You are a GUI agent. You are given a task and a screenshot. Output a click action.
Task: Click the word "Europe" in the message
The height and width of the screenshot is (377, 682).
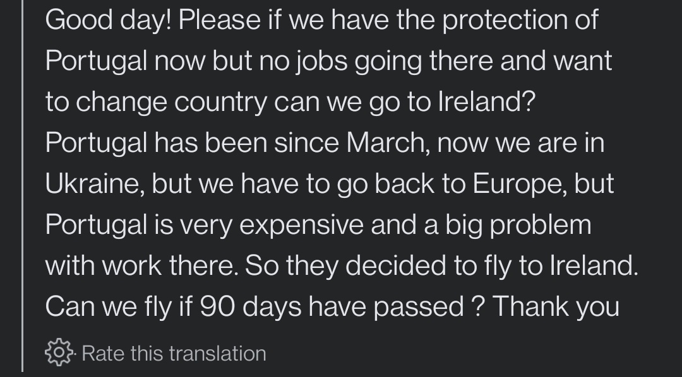point(519,184)
